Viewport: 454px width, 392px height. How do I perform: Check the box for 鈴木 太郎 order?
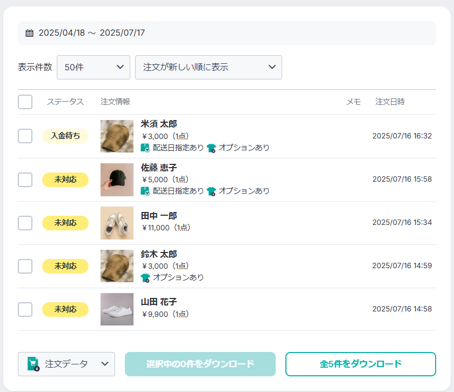(25, 266)
